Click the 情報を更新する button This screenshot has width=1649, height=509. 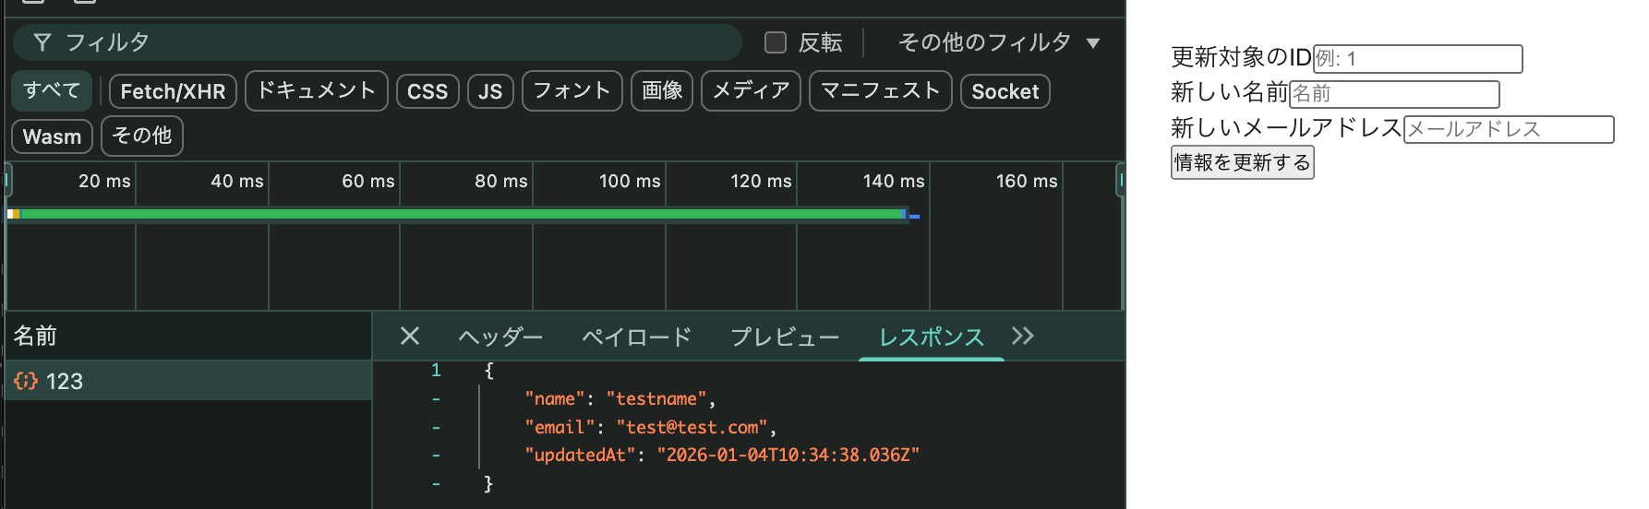click(1242, 162)
